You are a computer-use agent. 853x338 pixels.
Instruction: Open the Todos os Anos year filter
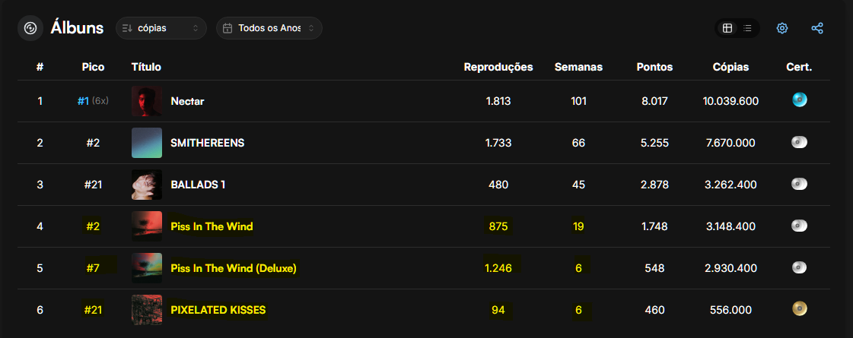[x=269, y=28]
